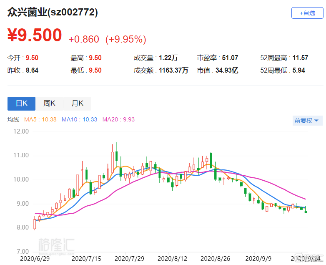Click the percent change (+9.95%)

pyautogui.click(x=125, y=39)
